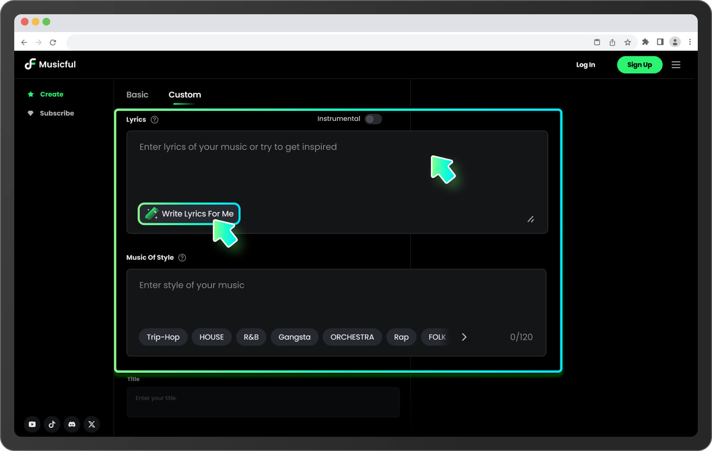Screen dimensions: 712x451
Task: Click the Musicful logo
Action: tap(50, 64)
